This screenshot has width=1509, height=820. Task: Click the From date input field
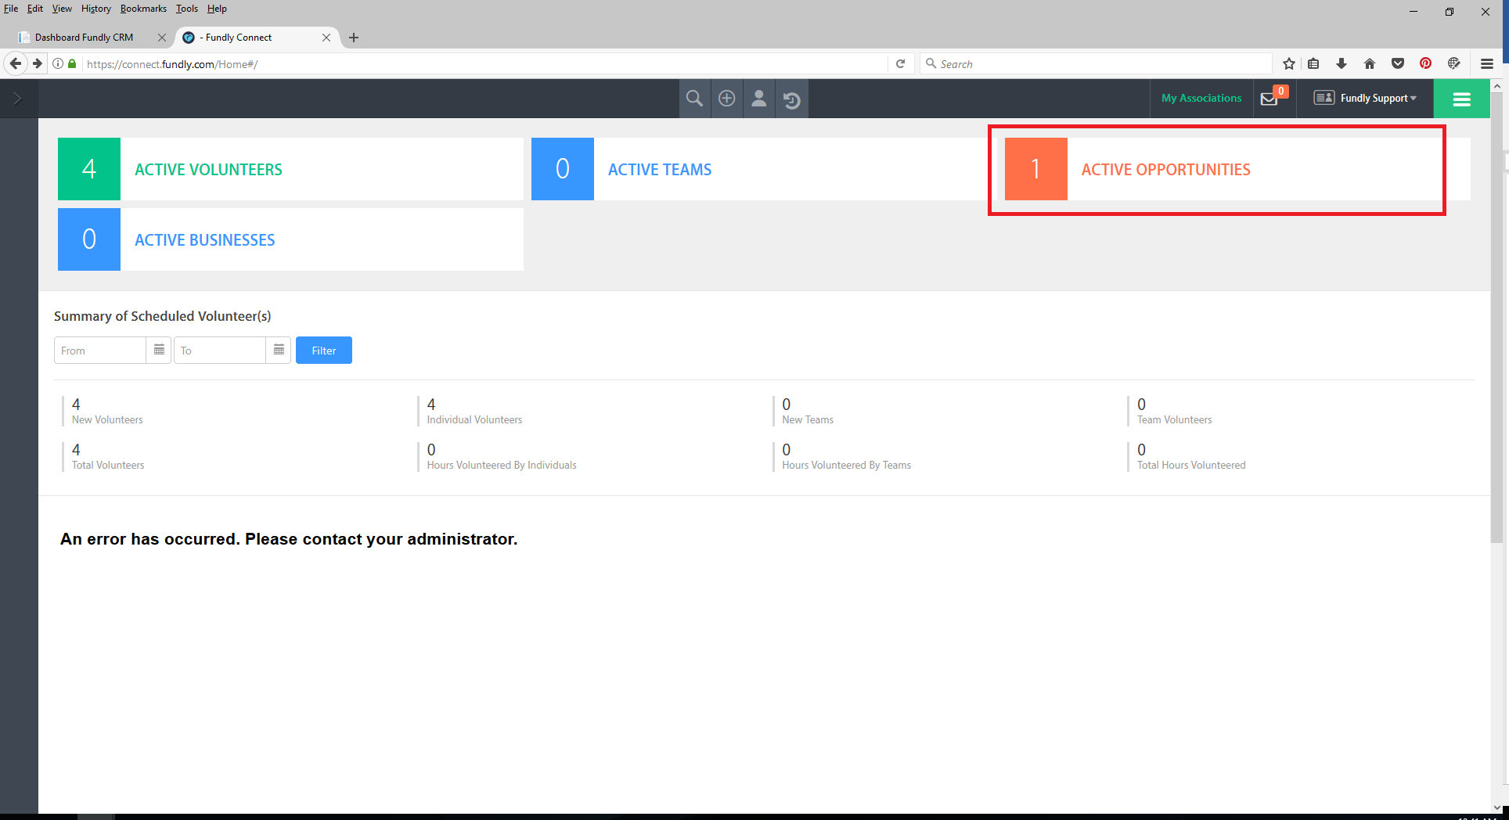(100, 351)
